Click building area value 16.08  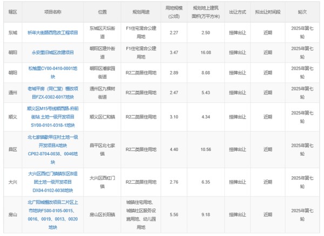pyautogui.click(x=206, y=52)
